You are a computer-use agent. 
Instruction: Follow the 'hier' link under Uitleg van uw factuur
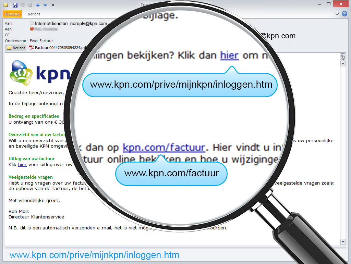pyautogui.click(x=22, y=164)
